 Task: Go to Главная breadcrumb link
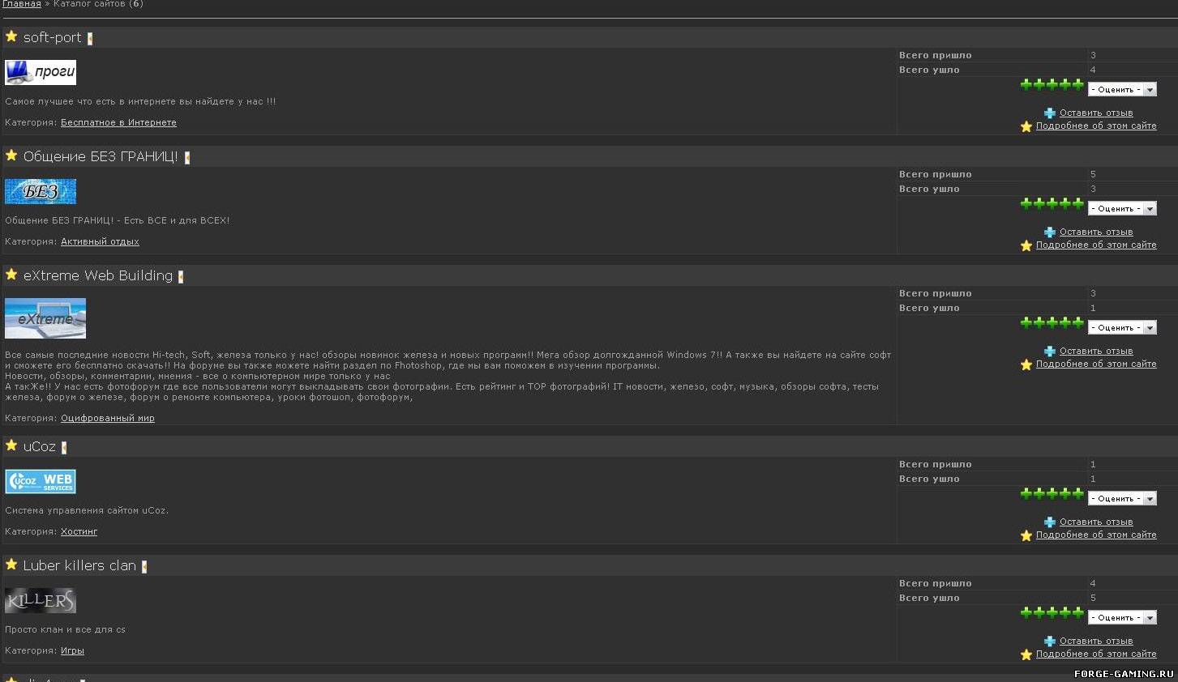(x=21, y=4)
